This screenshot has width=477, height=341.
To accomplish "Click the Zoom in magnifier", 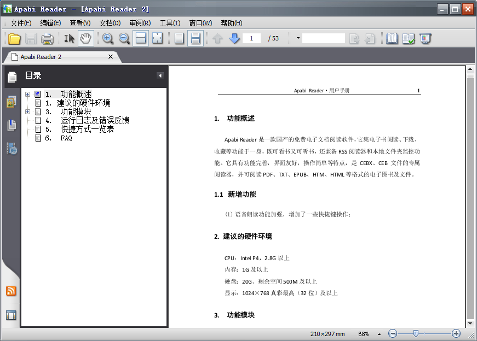I will pos(108,39).
